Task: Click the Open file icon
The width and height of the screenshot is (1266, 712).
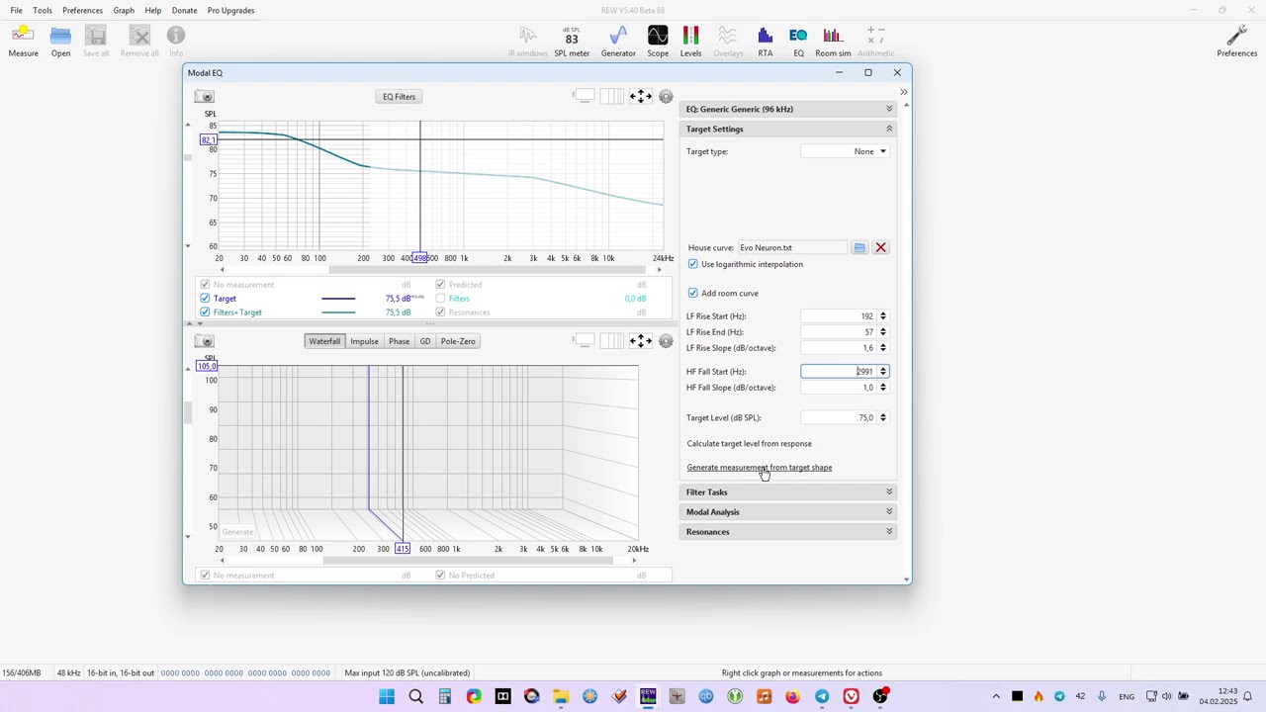Action: pos(60,42)
